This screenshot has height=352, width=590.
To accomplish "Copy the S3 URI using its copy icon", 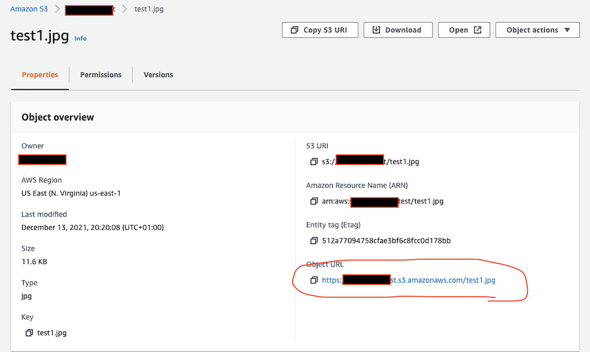I will pos(314,162).
